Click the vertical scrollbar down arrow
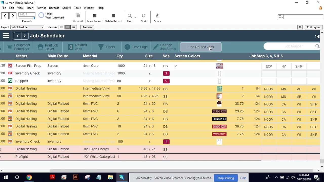This screenshot has width=324, height=182. coord(322,167)
